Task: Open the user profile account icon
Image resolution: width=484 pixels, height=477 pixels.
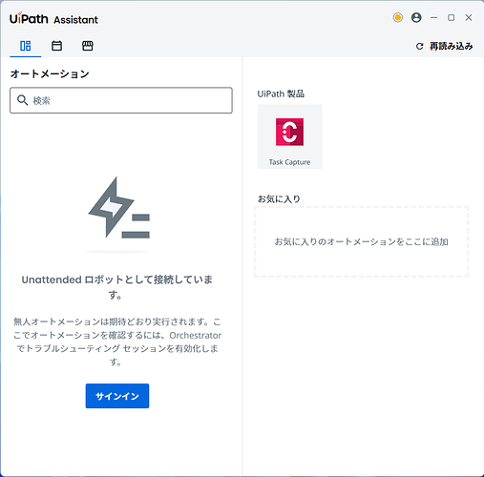Action: tap(416, 17)
